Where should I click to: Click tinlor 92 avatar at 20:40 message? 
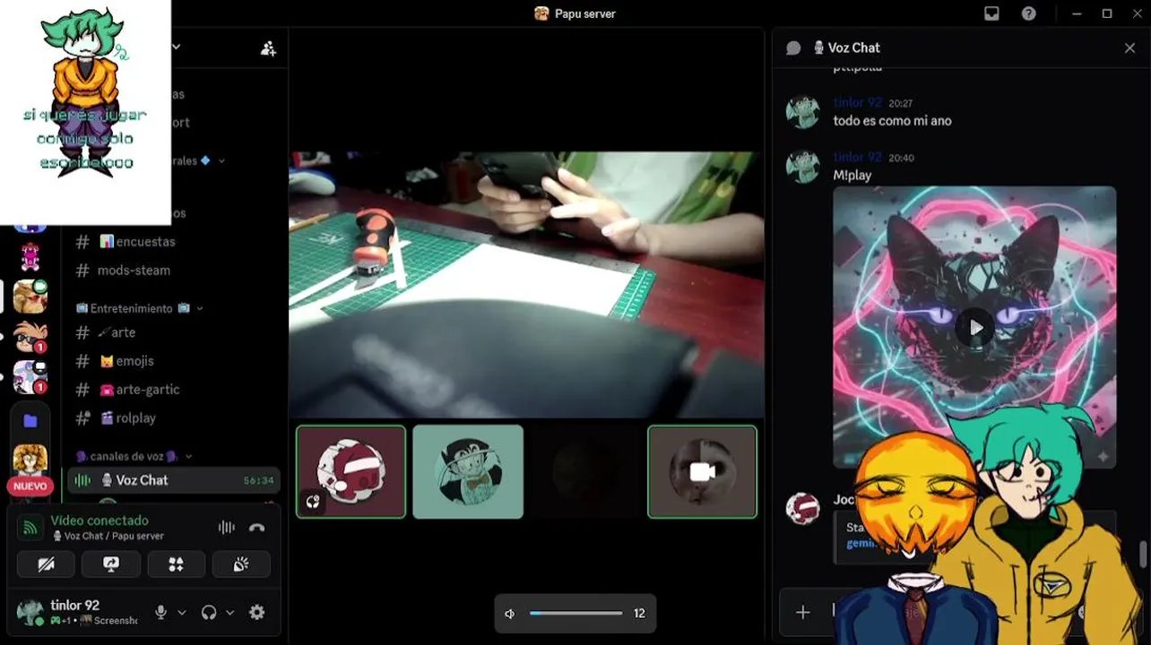(802, 167)
